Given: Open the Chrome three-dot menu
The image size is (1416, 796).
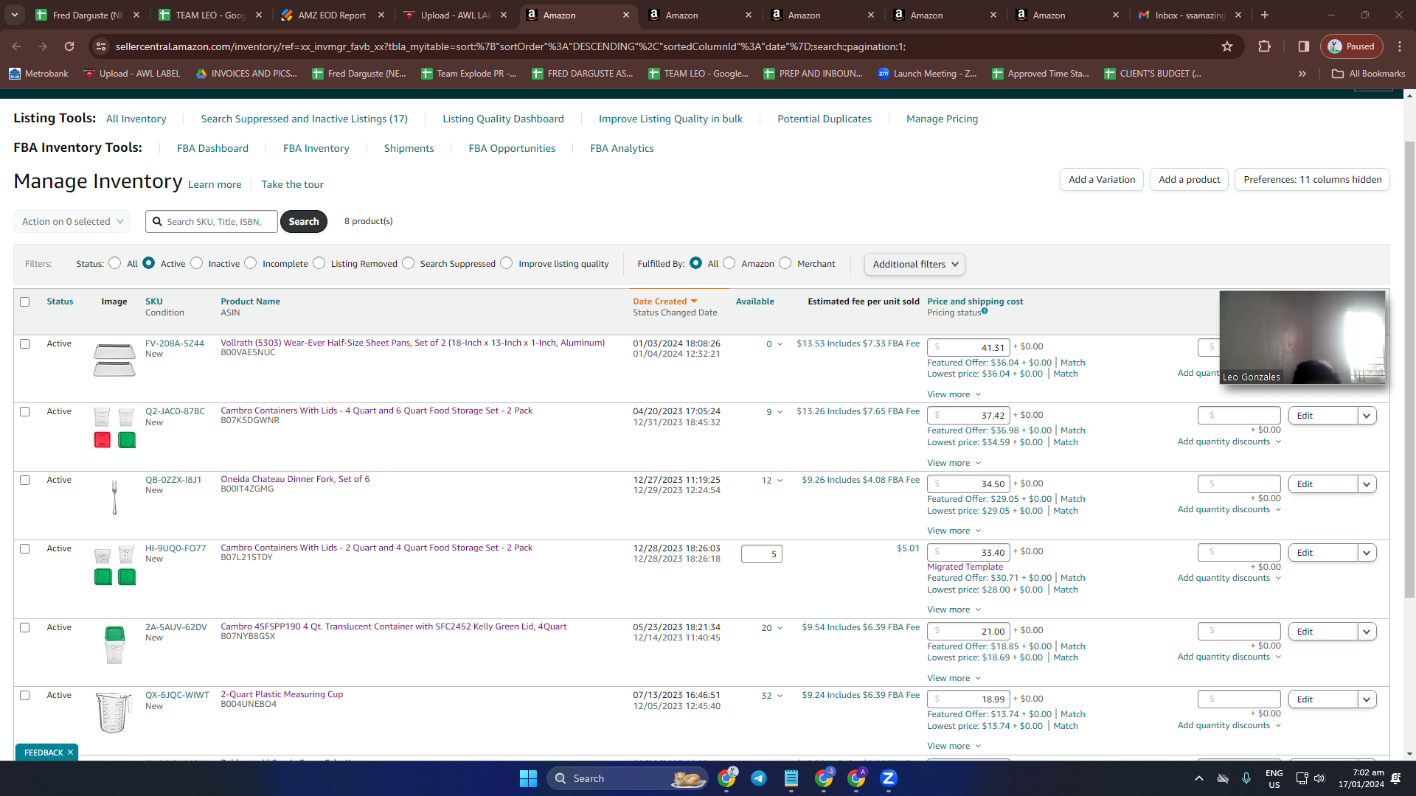Looking at the screenshot, I should pos(1400,46).
